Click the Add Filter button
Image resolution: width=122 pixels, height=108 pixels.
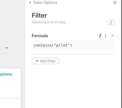pyautogui.click(x=46, y=61)
